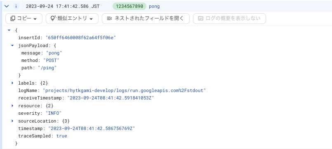Click the traceSampled field name
This screenshot has height=149, width=332.
pos(35,136)
